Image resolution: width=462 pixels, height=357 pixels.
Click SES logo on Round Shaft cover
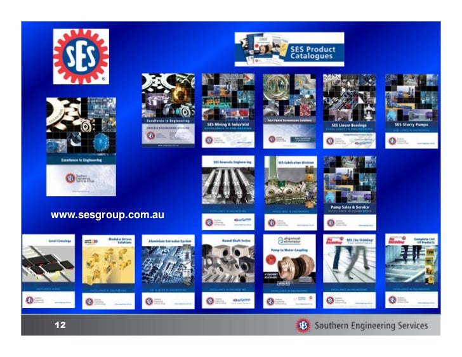(x=209, y=301)
